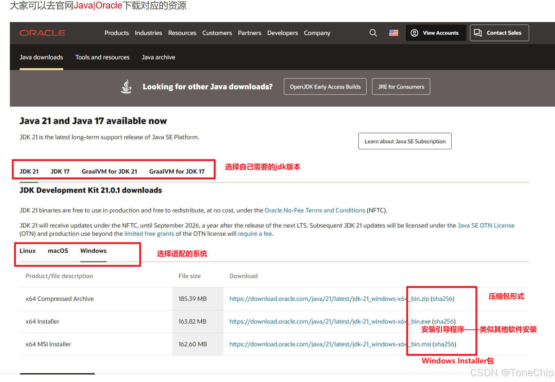Open sha256 link for bin.zip

(x=442, y=299)
